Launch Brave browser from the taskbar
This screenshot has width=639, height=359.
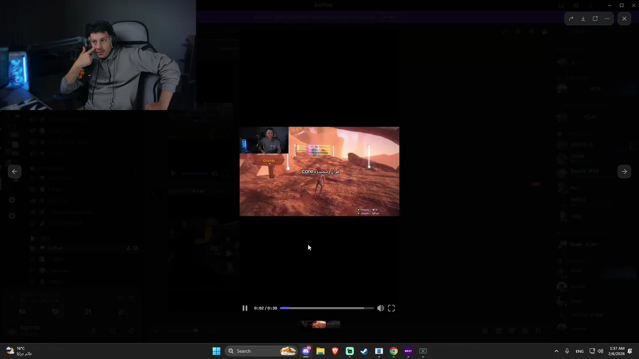point(335,351)
